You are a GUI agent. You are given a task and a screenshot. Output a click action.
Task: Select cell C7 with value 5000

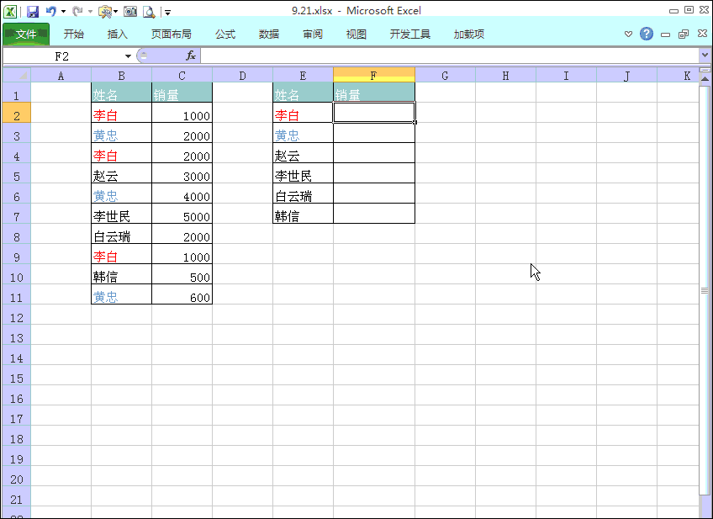click(182, 214)
